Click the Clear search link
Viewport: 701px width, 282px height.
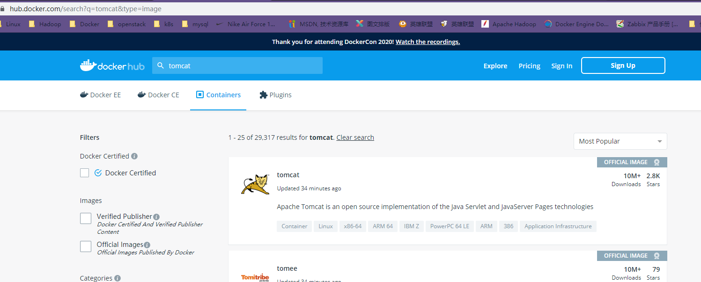click(355, 137)
